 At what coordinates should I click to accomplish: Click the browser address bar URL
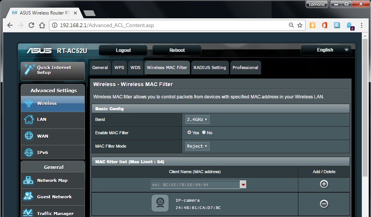pos(107,25)
